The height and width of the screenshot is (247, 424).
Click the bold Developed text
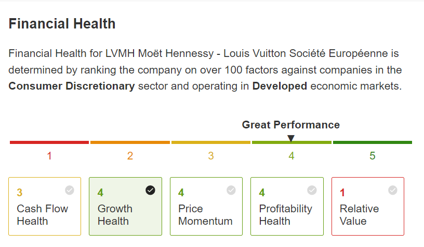click(x=280, y=86)
